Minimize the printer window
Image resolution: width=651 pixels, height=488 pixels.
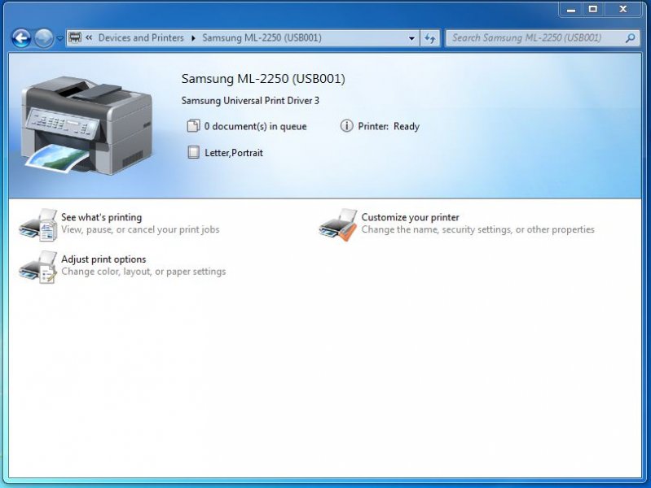571,9
